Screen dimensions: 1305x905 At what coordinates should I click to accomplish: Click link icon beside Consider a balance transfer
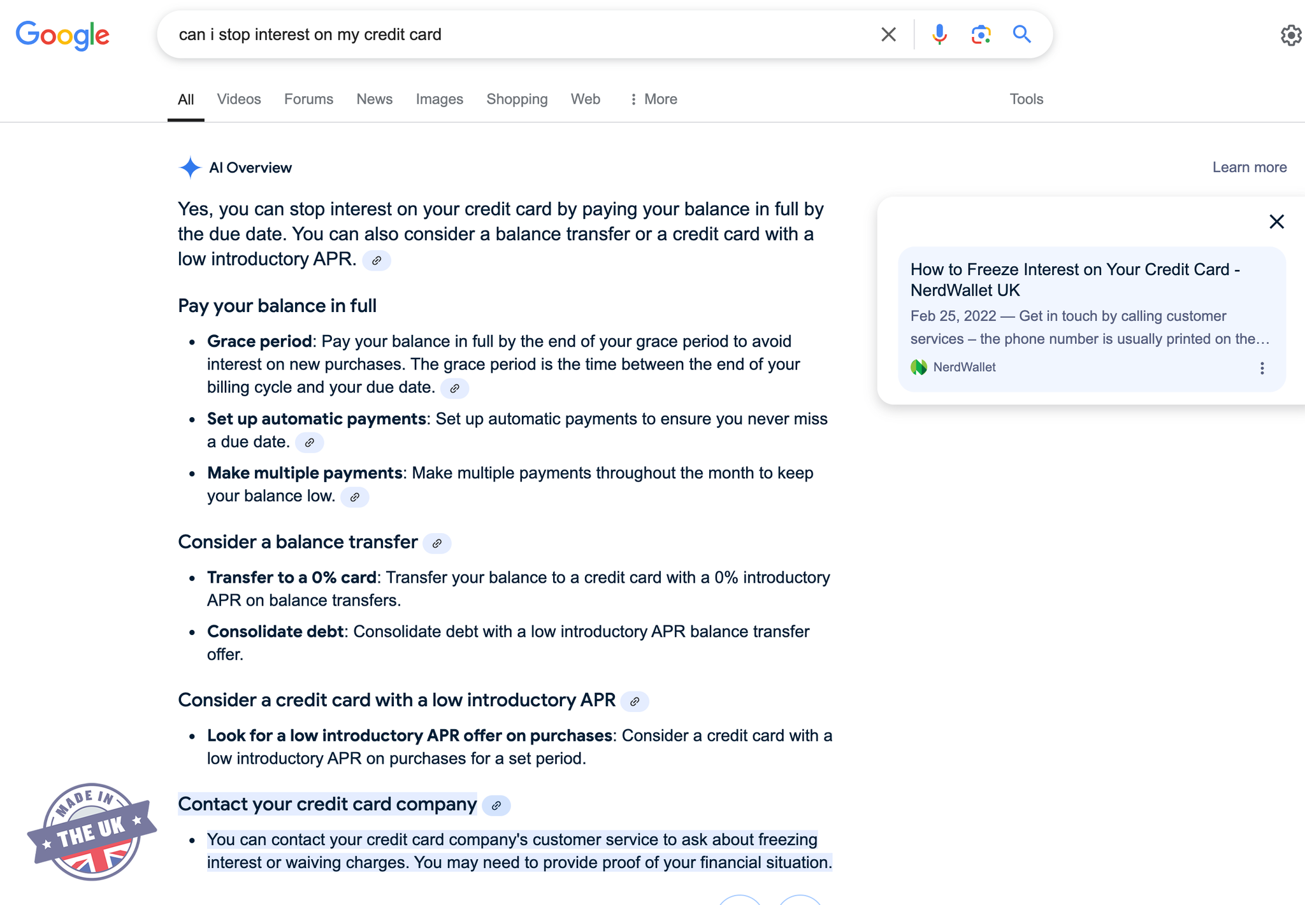437,543
